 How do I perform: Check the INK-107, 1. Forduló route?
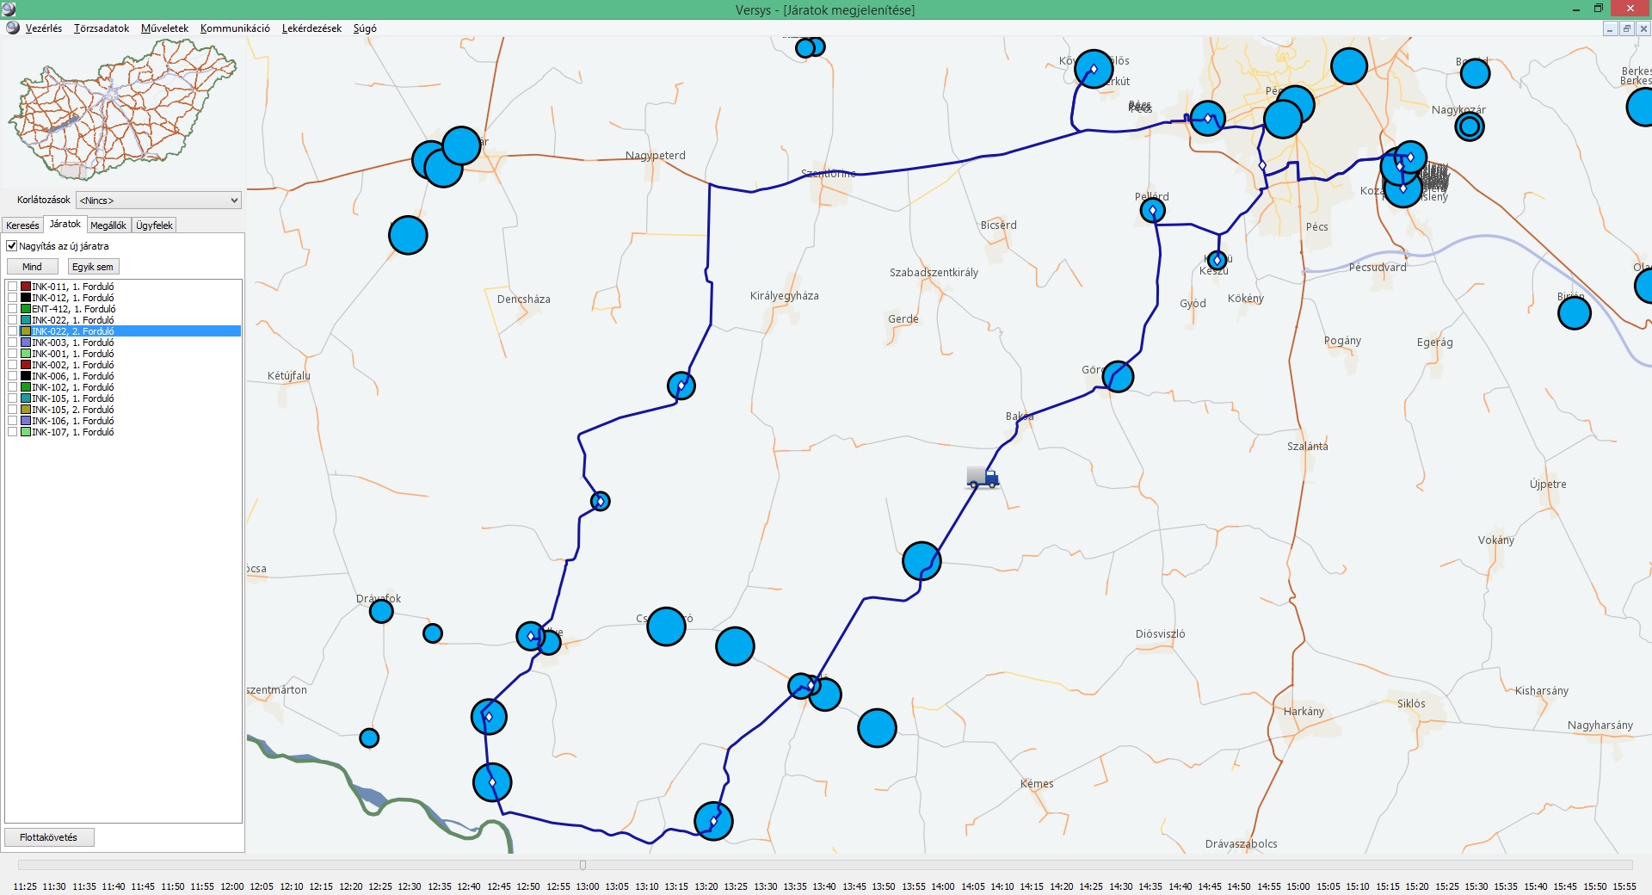tap(13, 432)
